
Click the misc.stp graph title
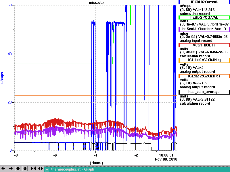pos(96,3)
